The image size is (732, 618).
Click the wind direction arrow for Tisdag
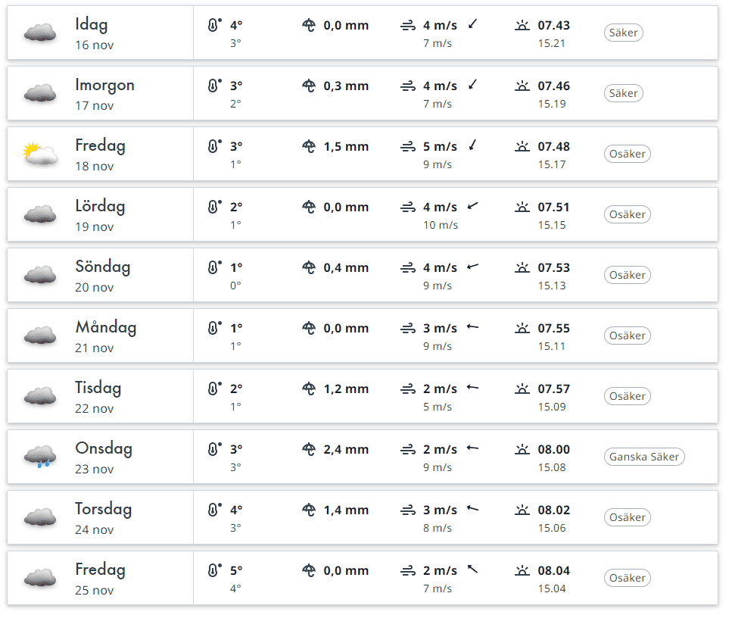tap(472, 388)
